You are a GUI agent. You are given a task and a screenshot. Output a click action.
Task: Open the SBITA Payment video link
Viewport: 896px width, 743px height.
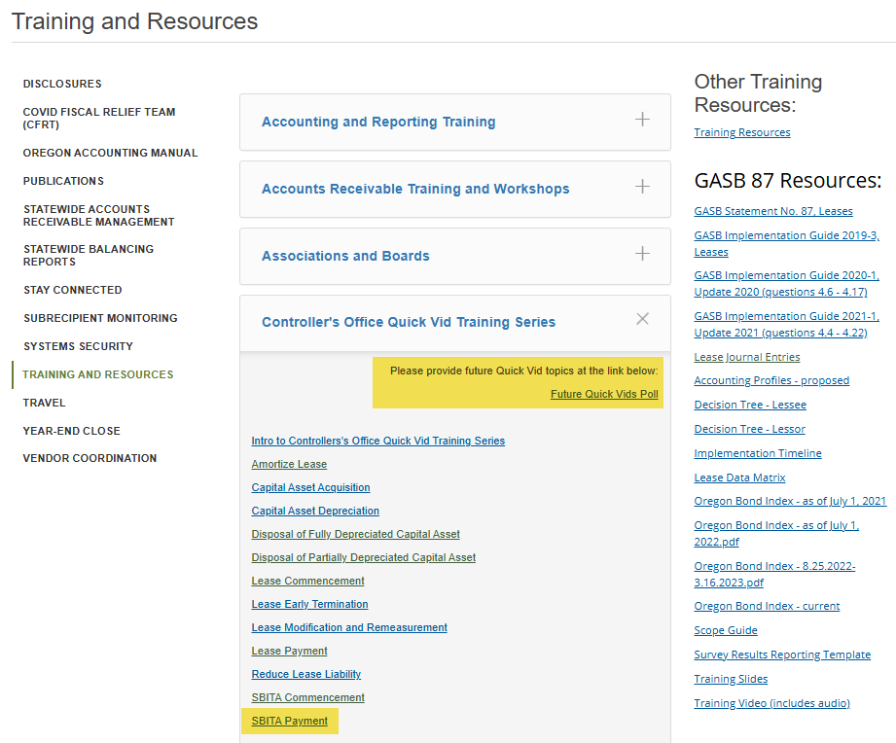pyautogui.click(x=289, y=722)
